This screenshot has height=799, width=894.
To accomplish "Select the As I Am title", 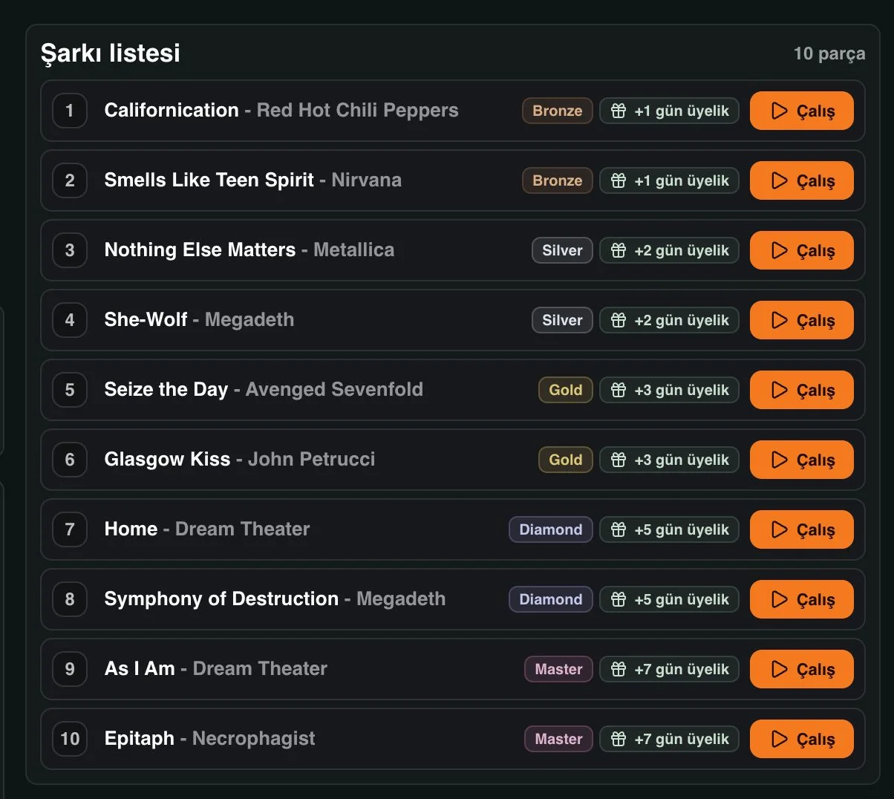I will 140,669.
